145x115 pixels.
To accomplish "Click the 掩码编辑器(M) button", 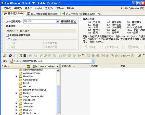I will 69,21.
